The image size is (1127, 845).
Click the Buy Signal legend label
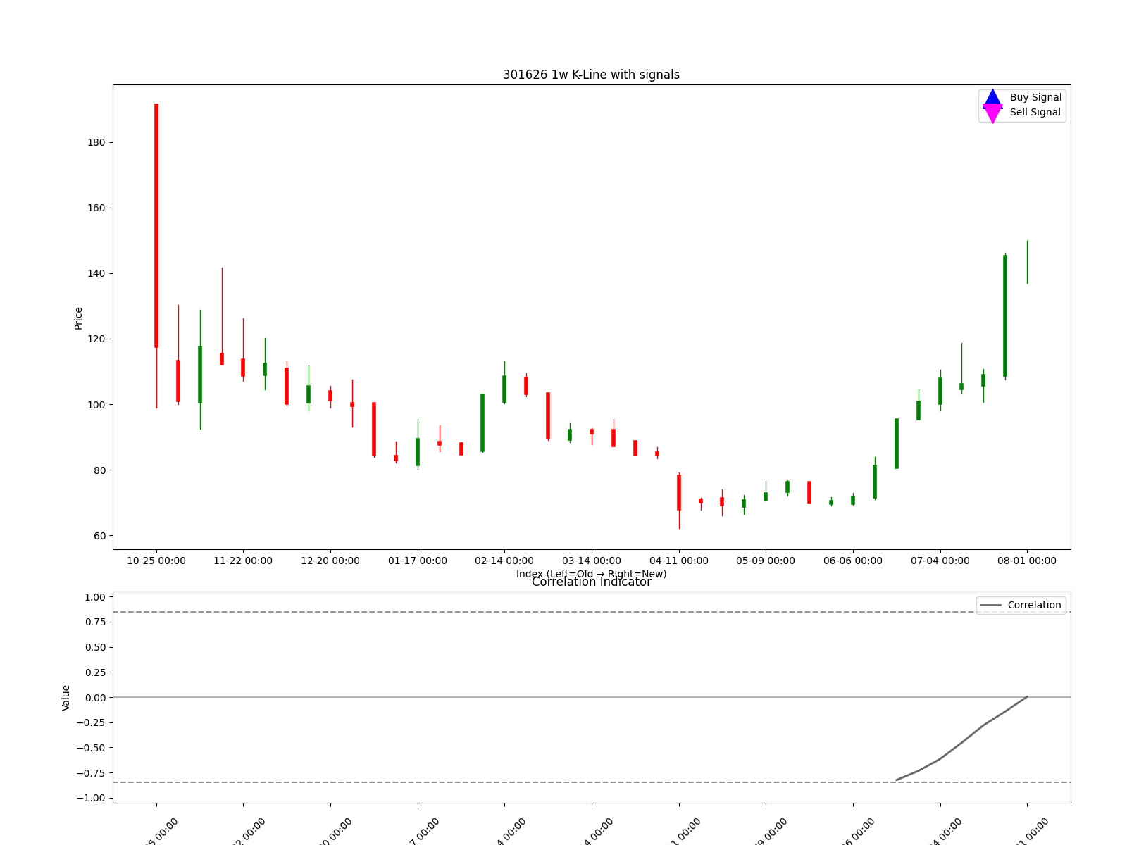tap(1035, 98)
